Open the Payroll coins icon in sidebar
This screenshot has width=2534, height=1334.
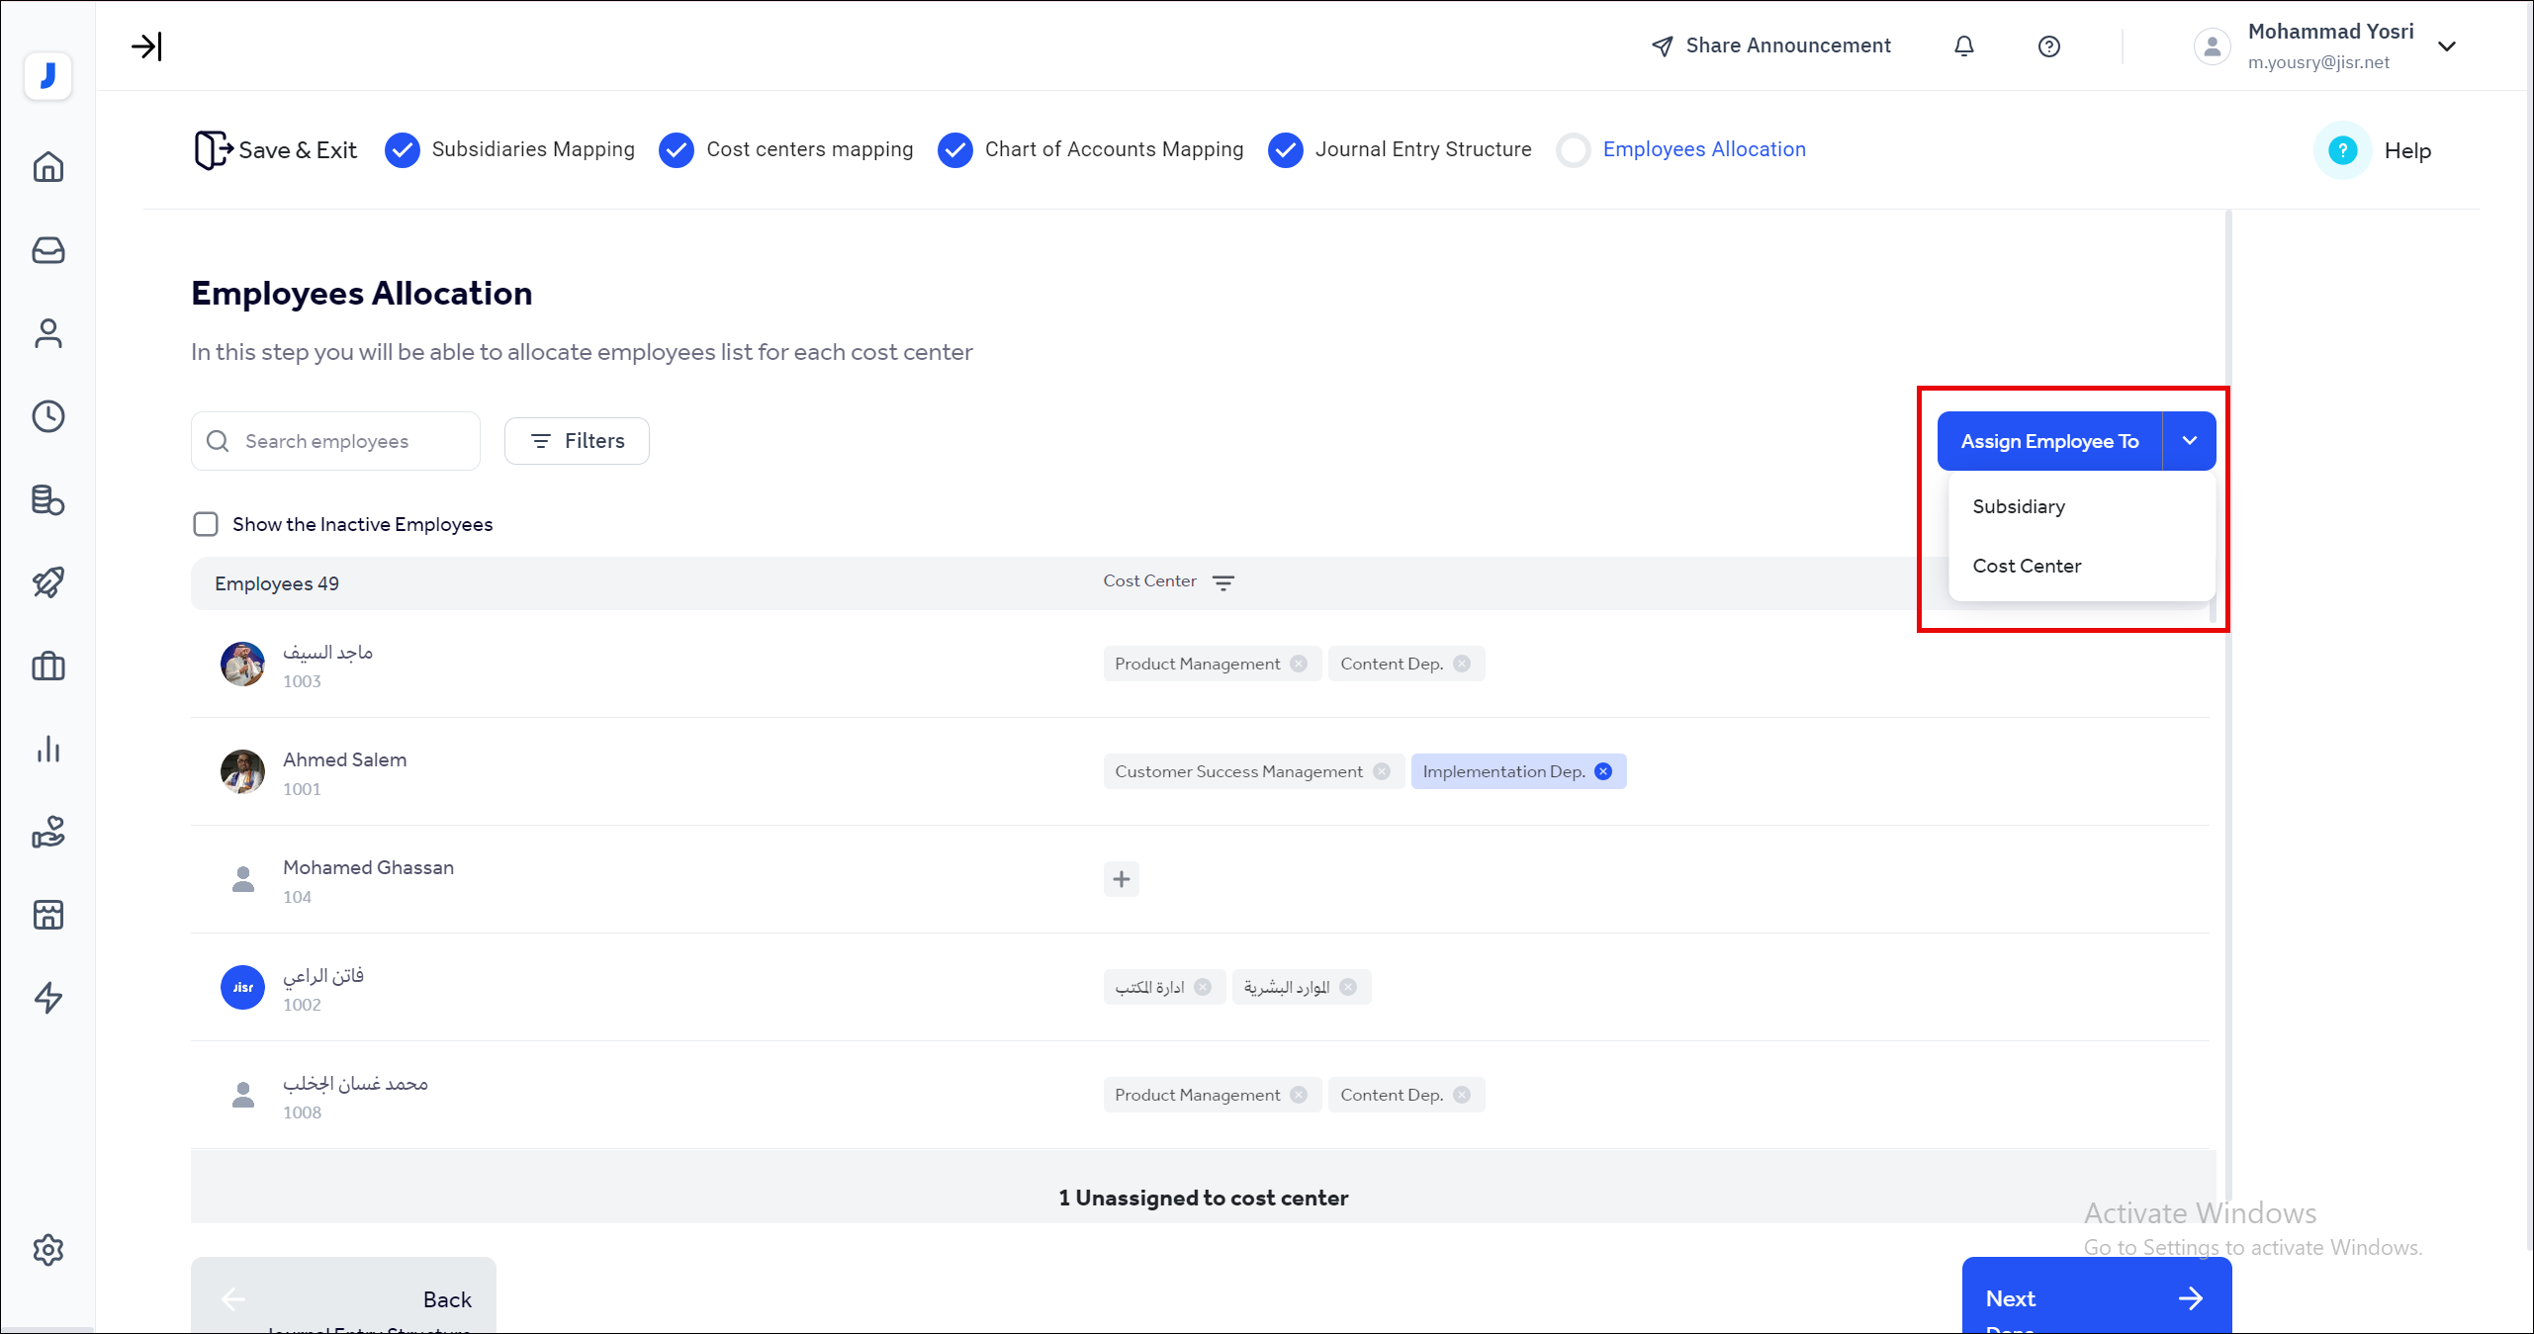(47, 500)
